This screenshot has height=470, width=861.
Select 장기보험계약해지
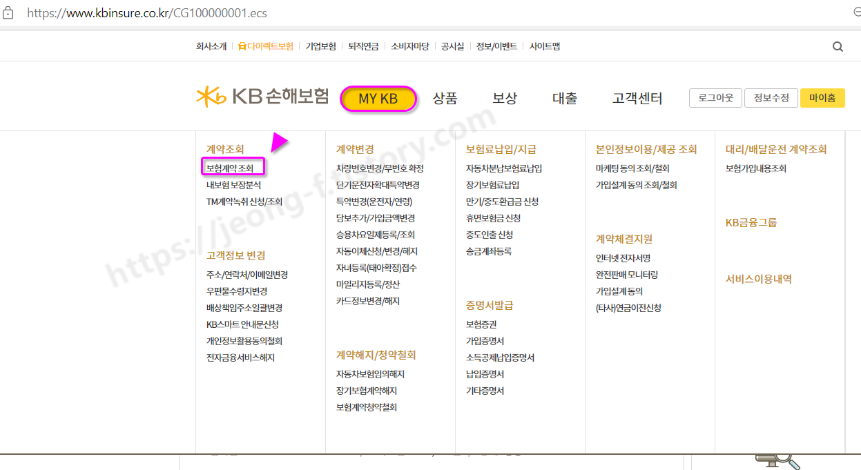tap(367, 391)
